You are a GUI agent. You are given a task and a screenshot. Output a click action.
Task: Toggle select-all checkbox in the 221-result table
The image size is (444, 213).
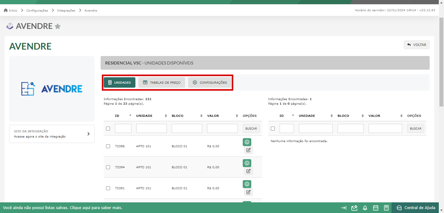point(108,128)
